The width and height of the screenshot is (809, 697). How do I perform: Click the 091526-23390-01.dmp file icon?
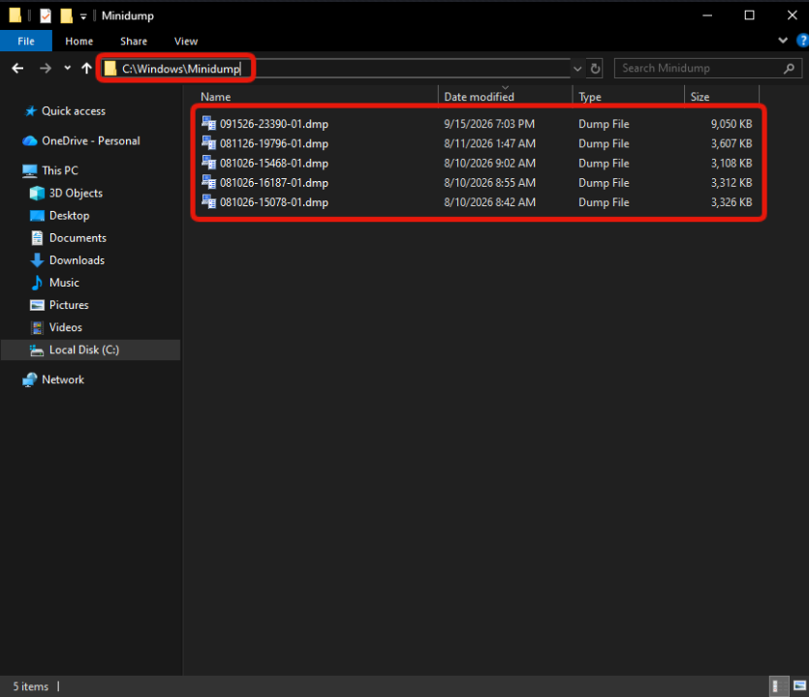(208, 123)
